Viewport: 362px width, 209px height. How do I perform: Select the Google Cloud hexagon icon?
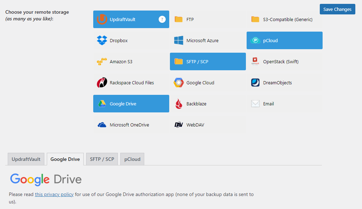pos(178,83)
